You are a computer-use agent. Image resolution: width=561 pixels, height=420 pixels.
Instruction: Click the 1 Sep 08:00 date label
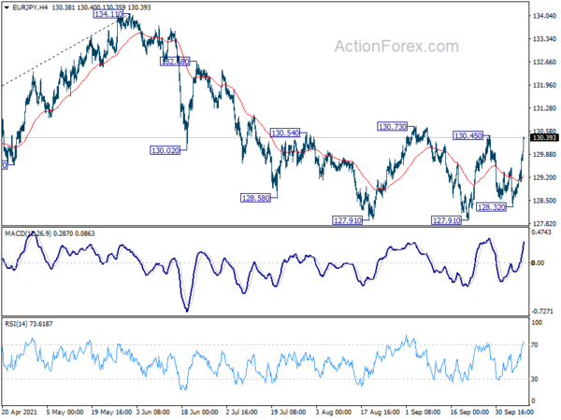coord(423,412)
